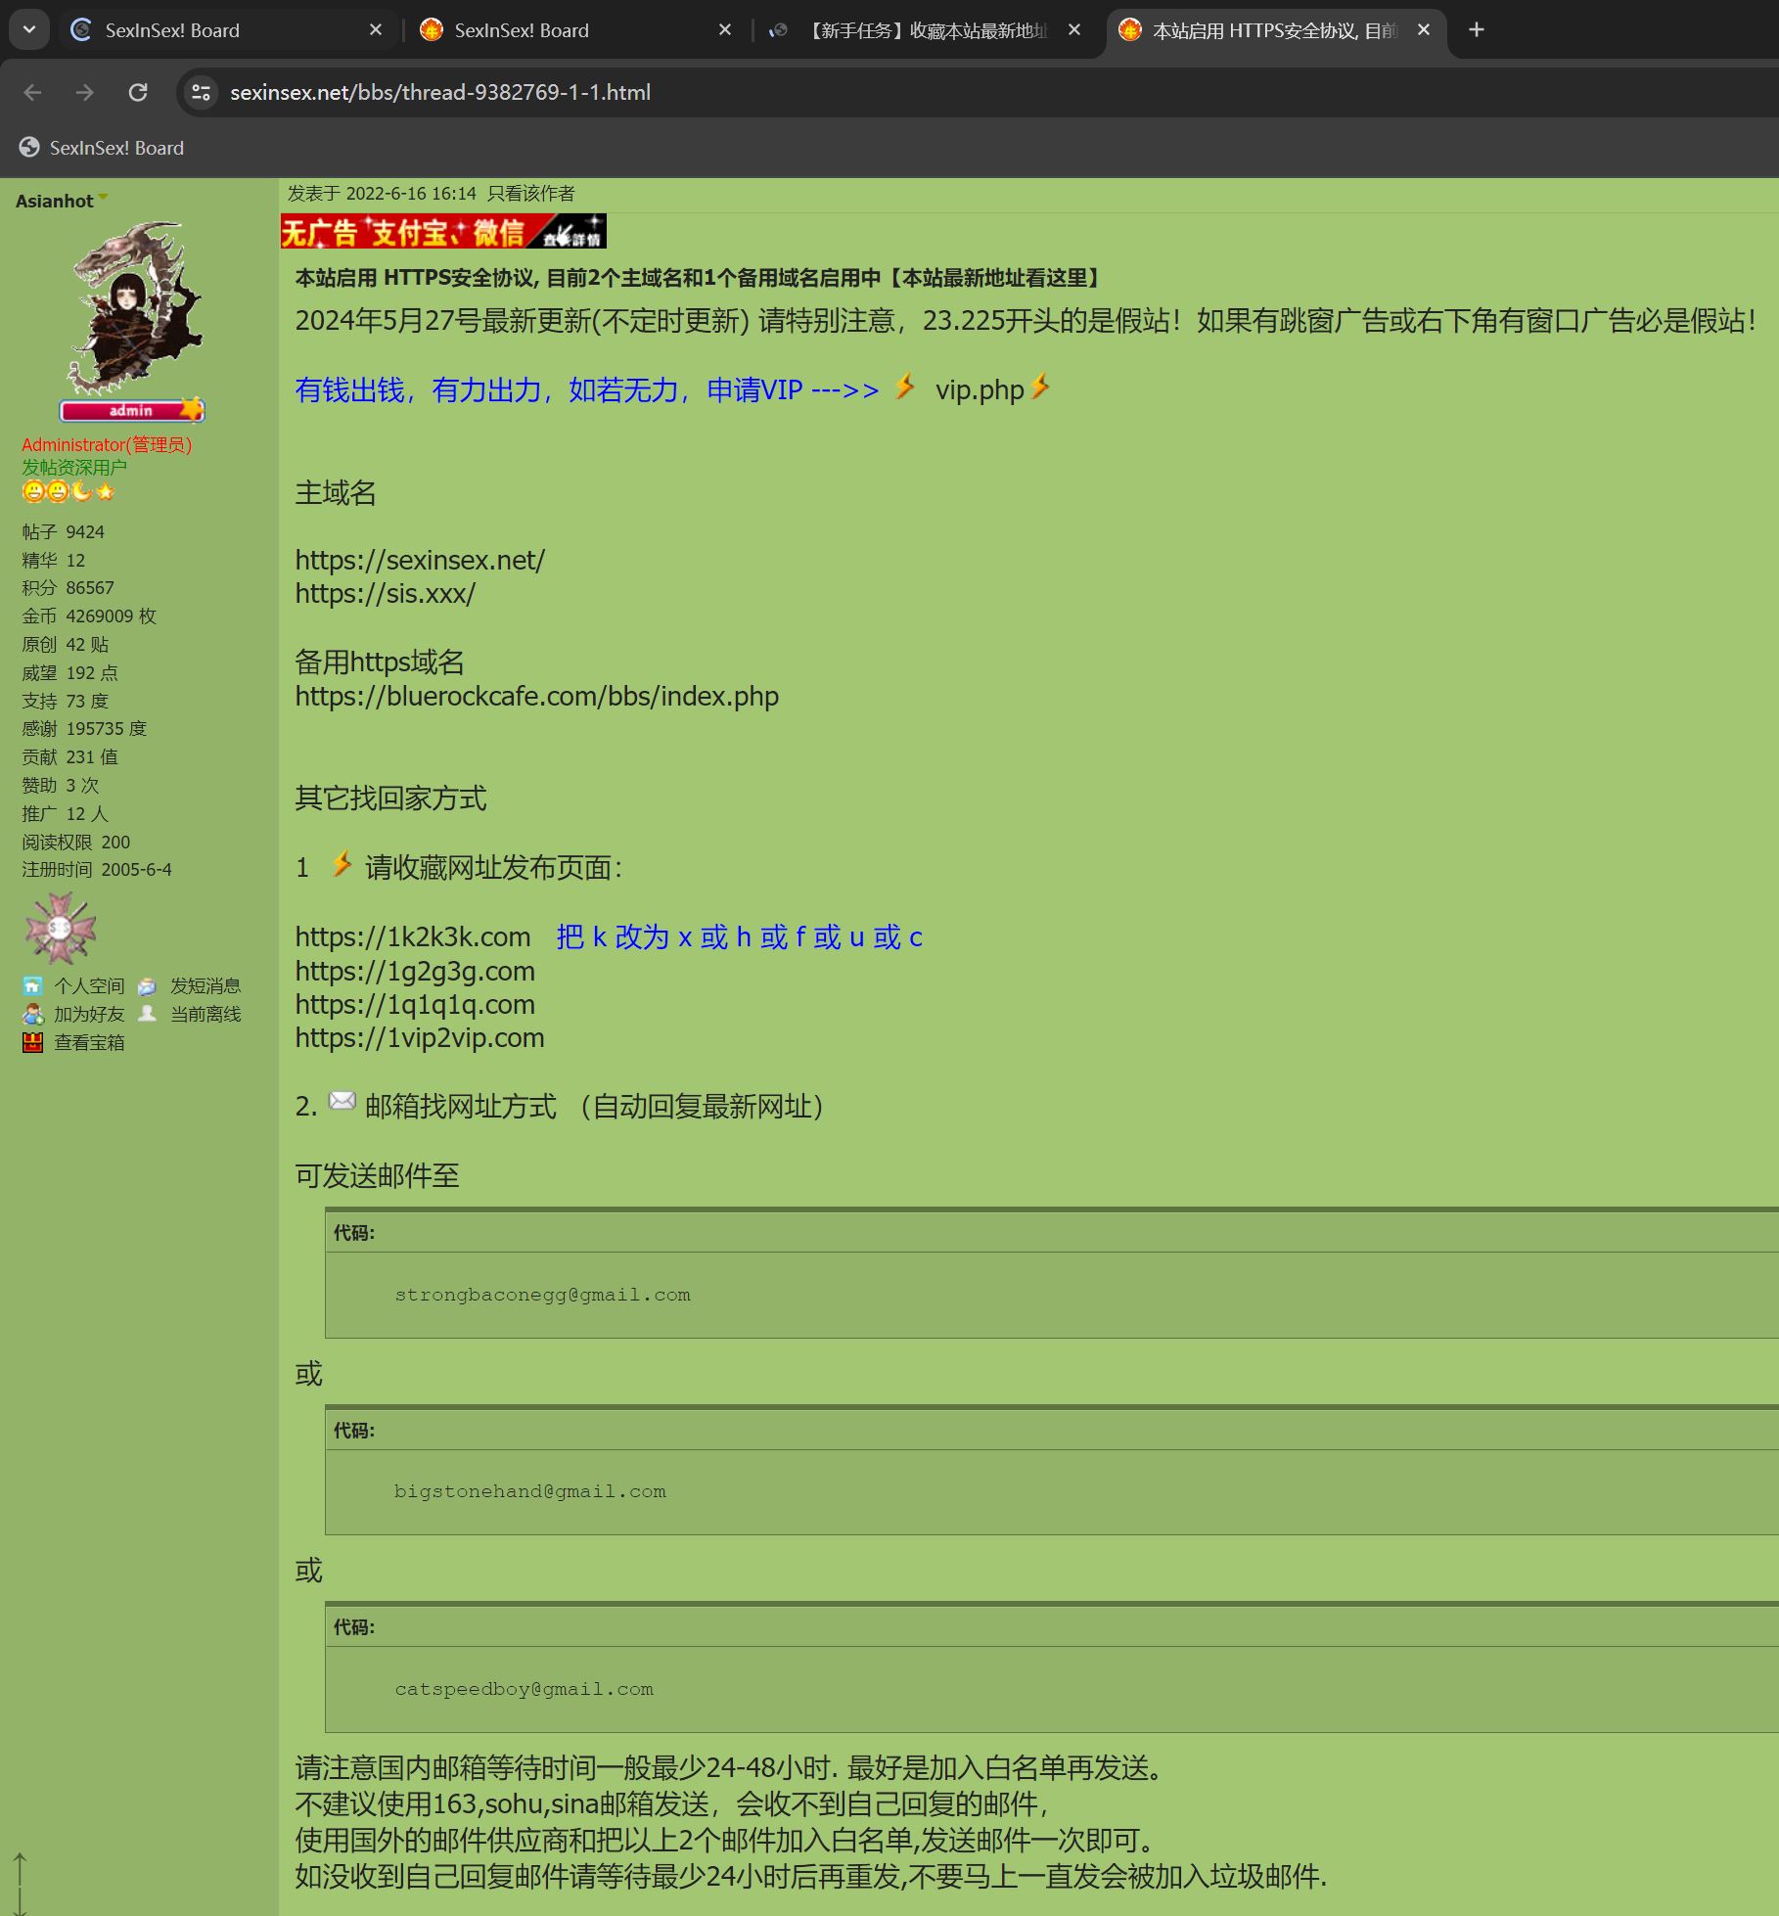Click the 发短消息 envelope icon

click(147, 985)
